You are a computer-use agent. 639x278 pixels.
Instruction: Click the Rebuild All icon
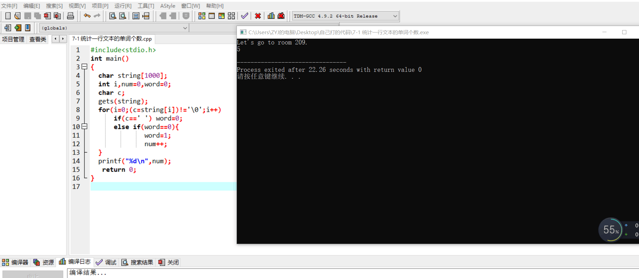[231, 16]
